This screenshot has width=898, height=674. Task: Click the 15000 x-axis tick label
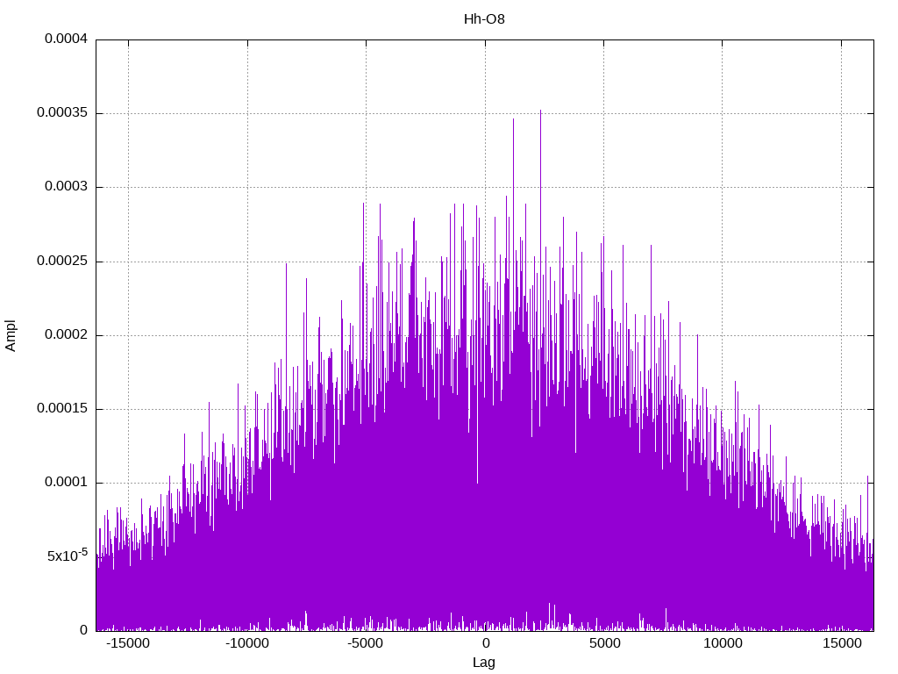(x=841, y=644)
